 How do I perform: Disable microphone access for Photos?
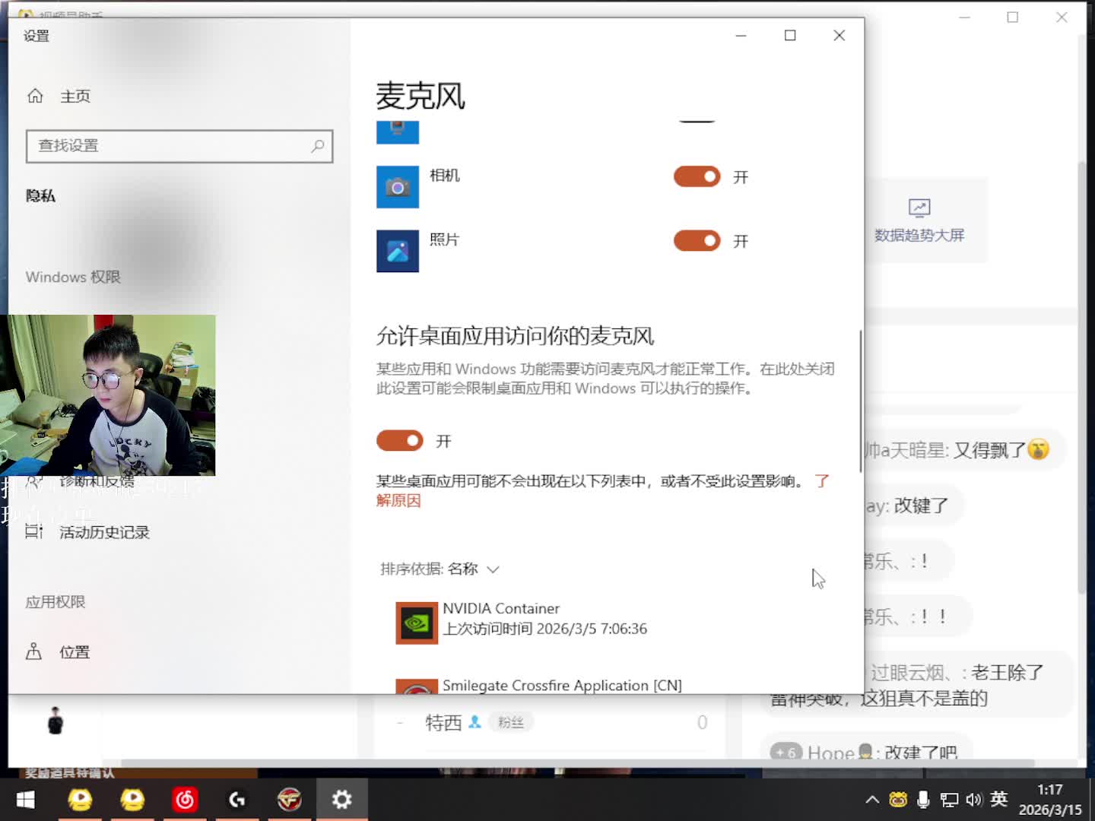(697, 241)
